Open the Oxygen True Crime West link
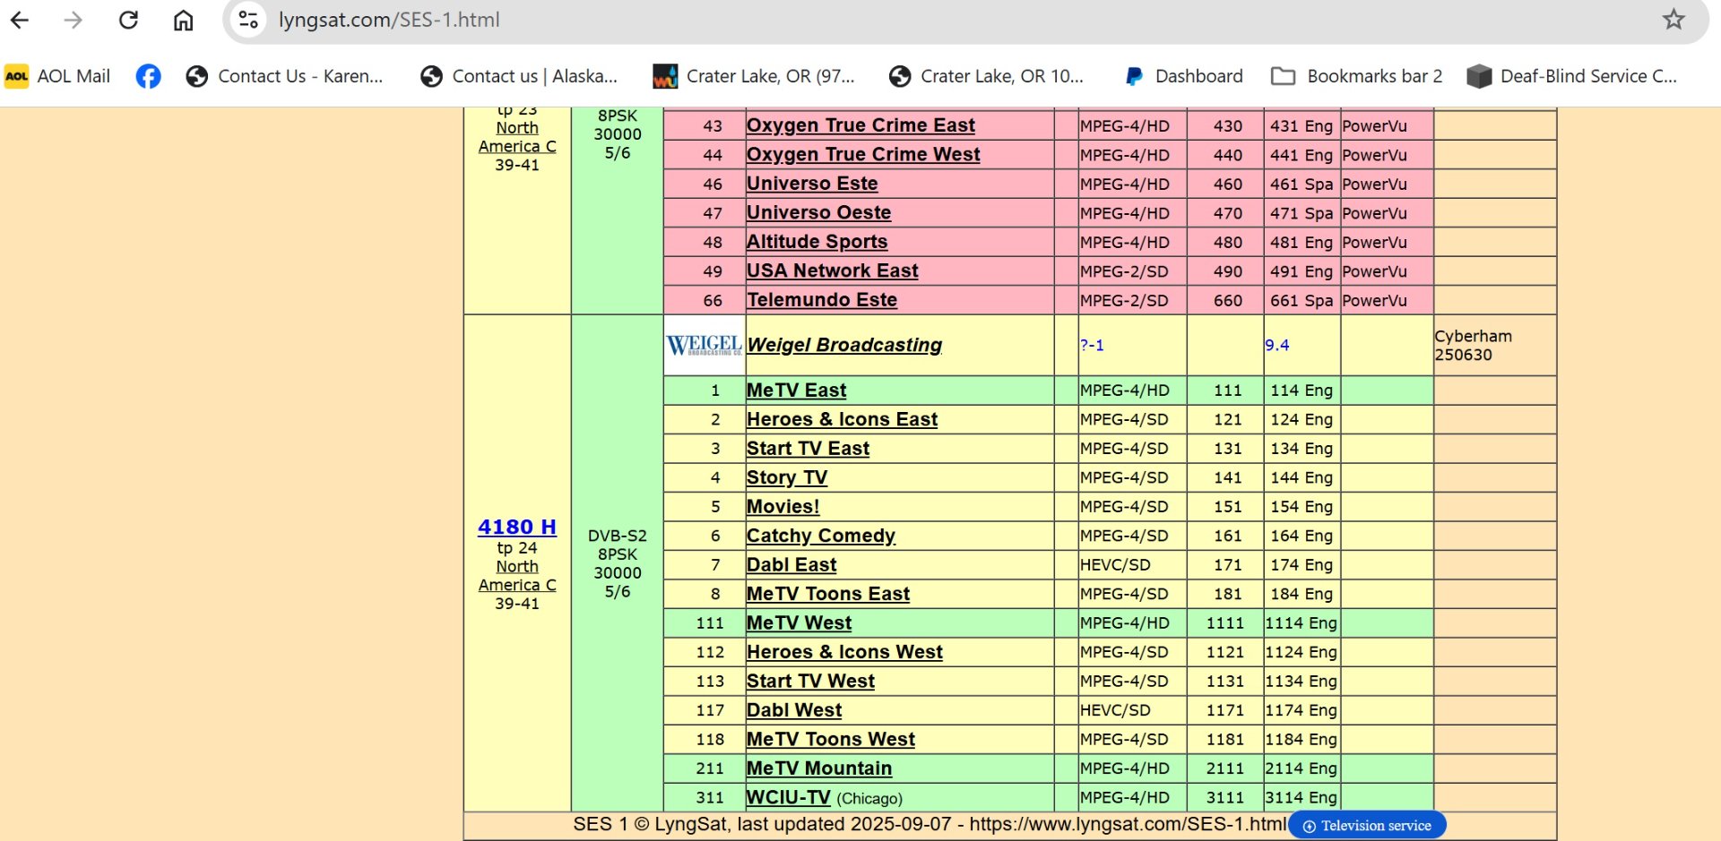This screenshot has height=841, width=1721. 863,154
